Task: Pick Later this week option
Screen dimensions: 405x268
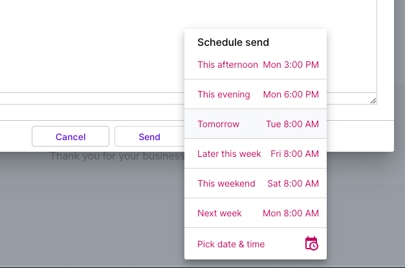Action: pyautogui.click(x=256, y=154)
